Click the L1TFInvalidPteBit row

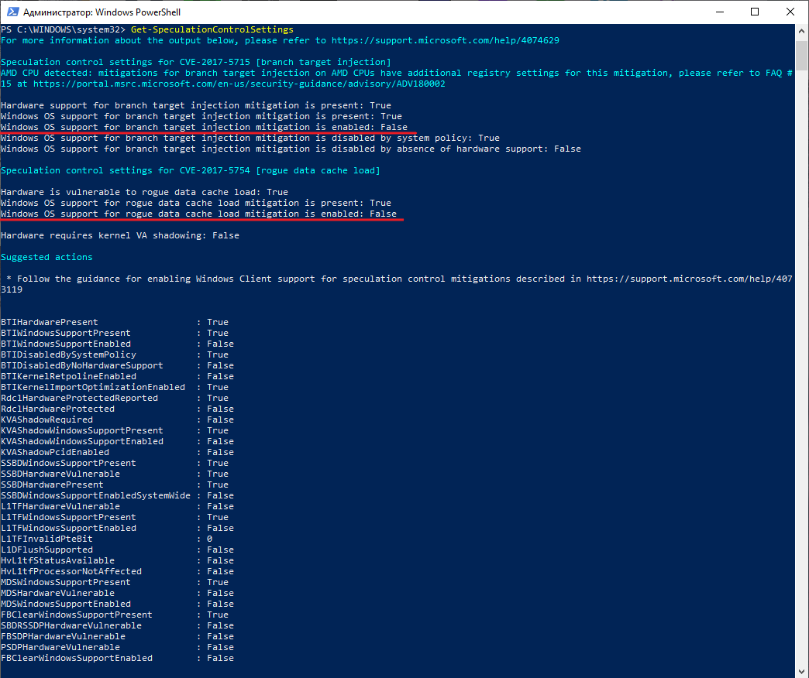(107, 539)
